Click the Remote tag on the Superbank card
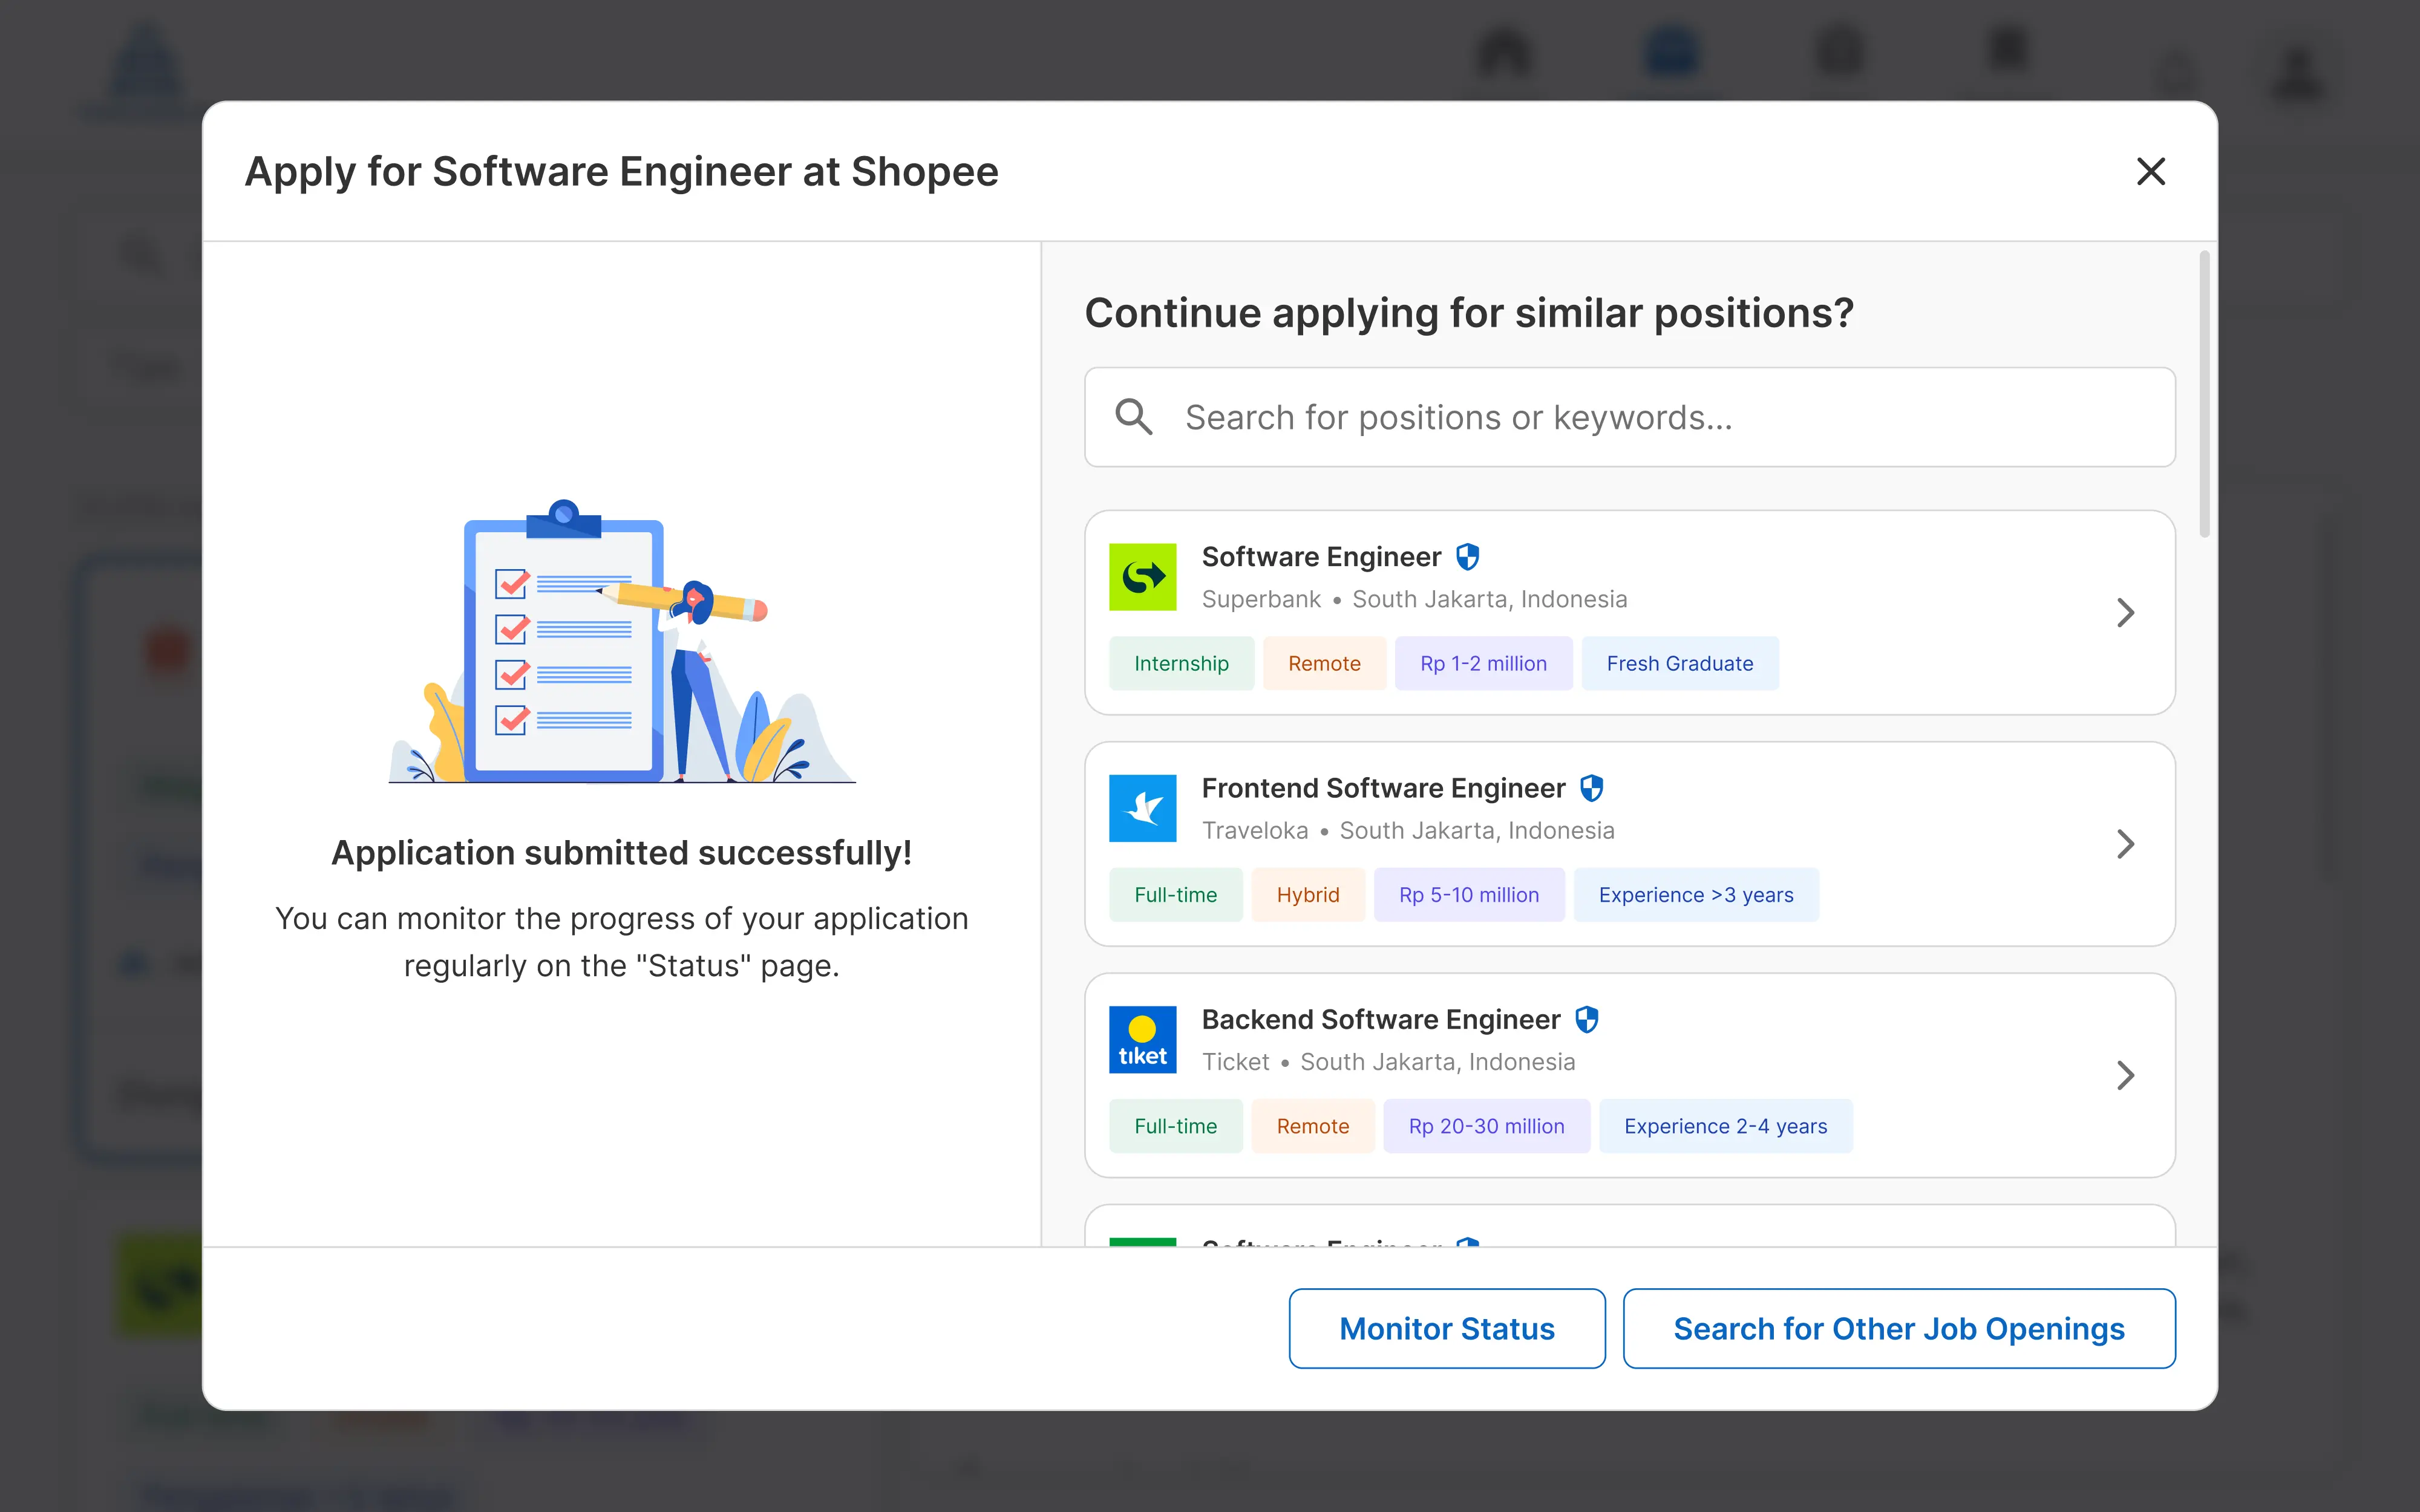 point(1324,663)
